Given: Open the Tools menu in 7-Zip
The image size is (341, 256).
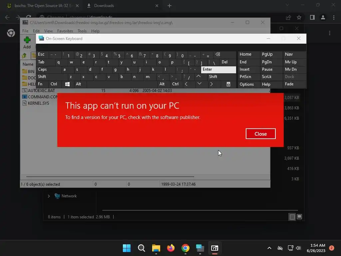Looking at the screenshot, I should (x=82, y=31).
